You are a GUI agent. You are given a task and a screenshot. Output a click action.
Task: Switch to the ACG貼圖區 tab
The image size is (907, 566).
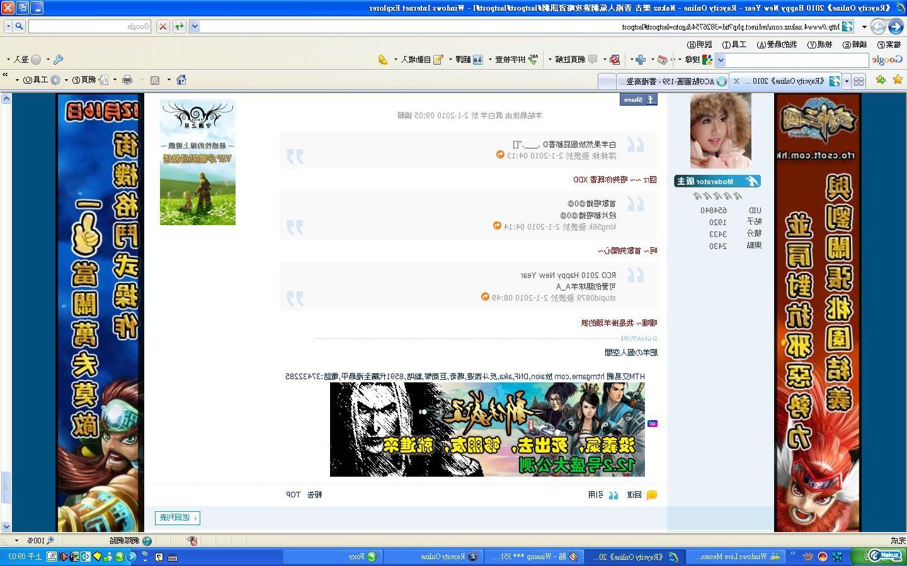click(x=673, y=81)
